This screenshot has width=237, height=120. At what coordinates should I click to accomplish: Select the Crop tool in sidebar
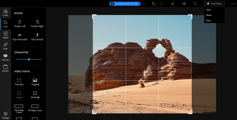5,24
